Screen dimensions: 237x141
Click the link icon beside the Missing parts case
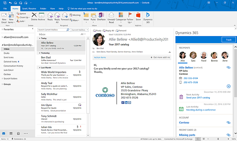[229, 135]
